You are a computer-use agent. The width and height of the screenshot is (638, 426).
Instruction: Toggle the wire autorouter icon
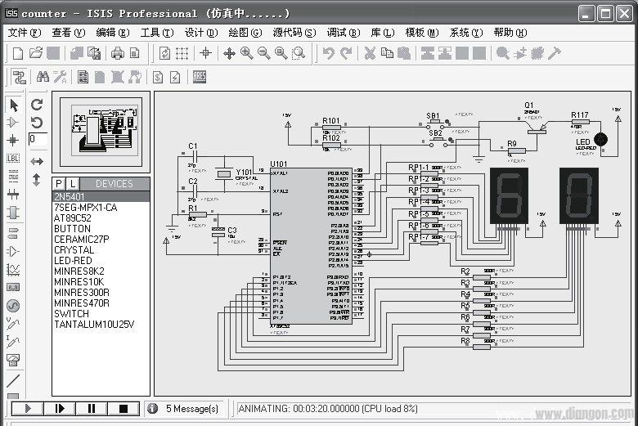19,77
